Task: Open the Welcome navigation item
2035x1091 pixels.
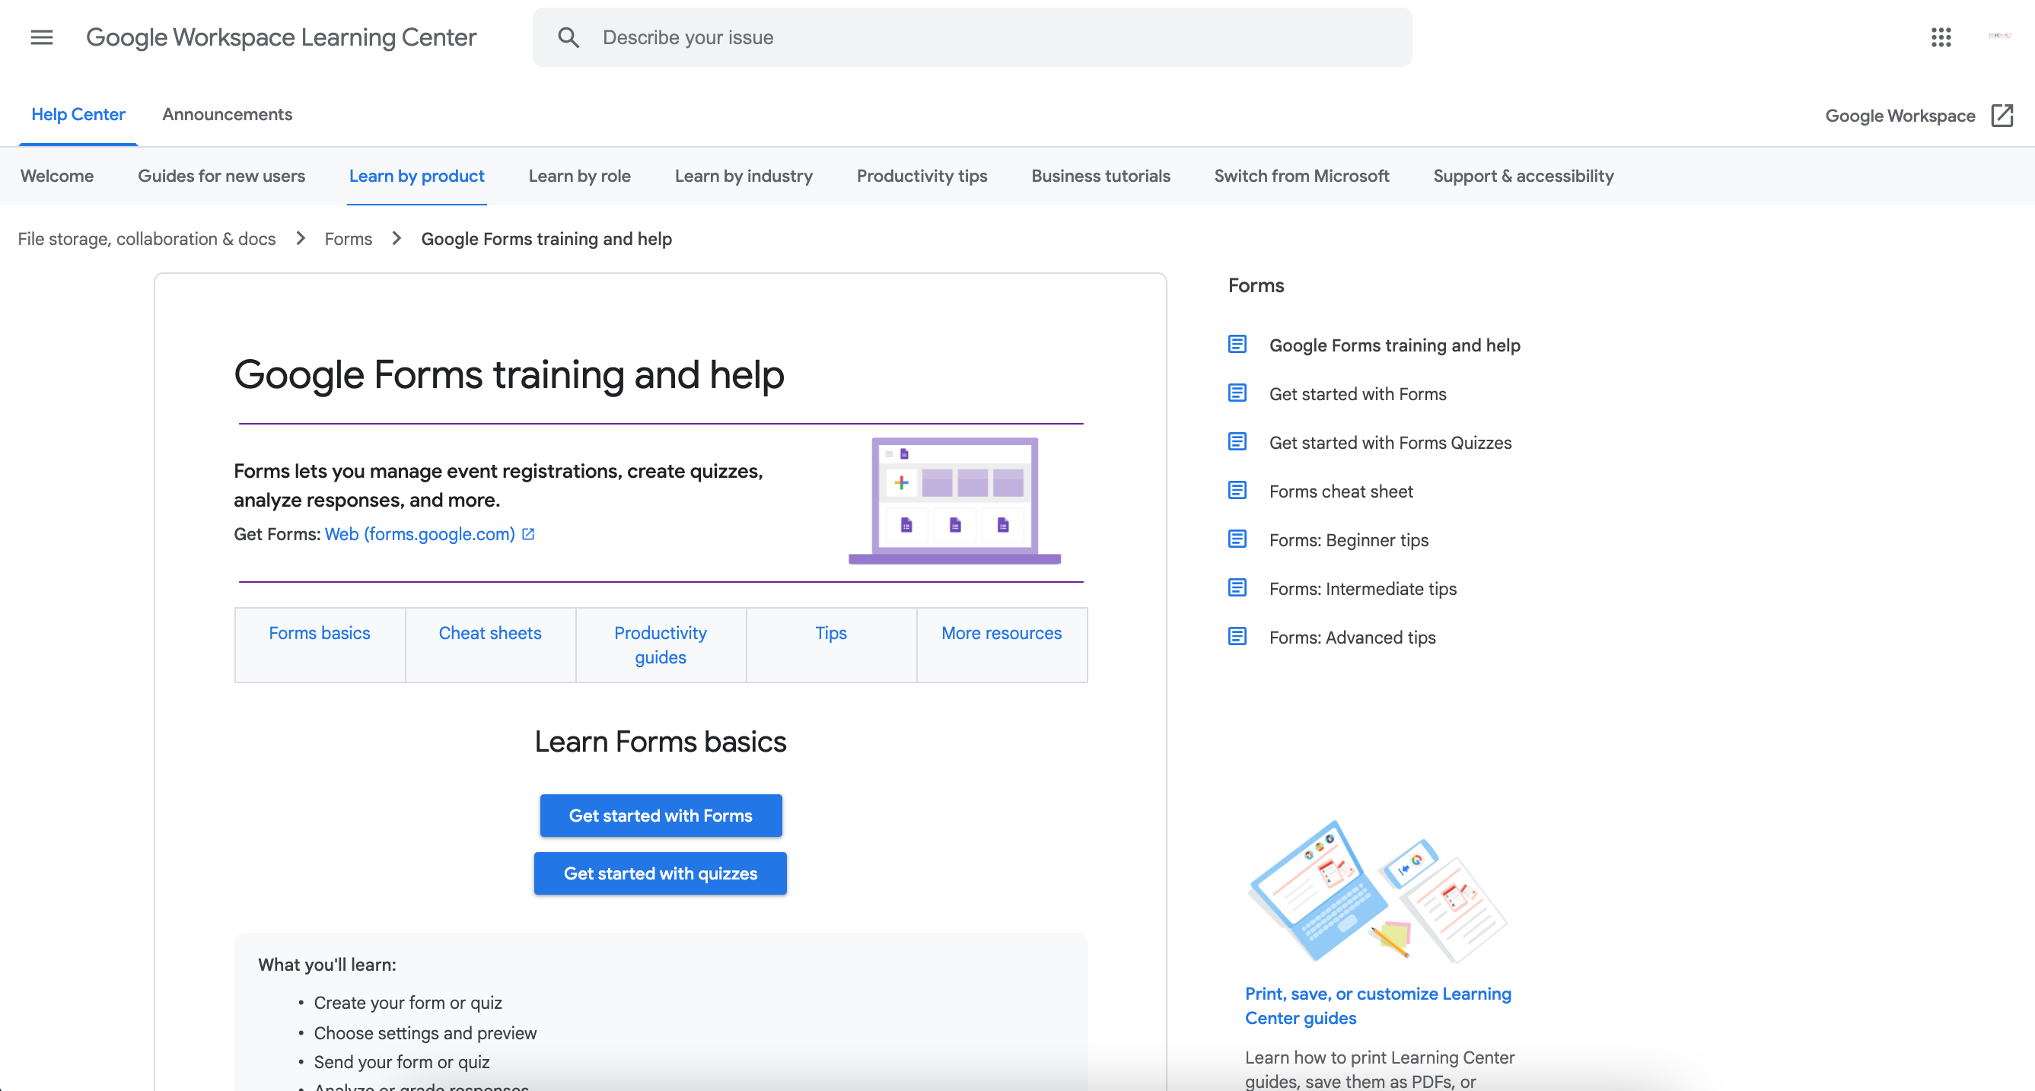Action: (x=57, y=177)
